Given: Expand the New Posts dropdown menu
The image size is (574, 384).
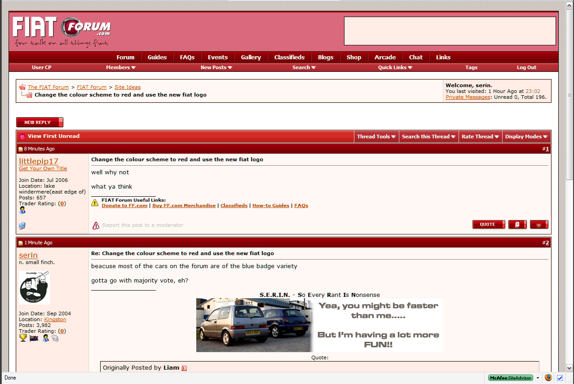Looking at the screenshot, I should click(x=216, y=67).
